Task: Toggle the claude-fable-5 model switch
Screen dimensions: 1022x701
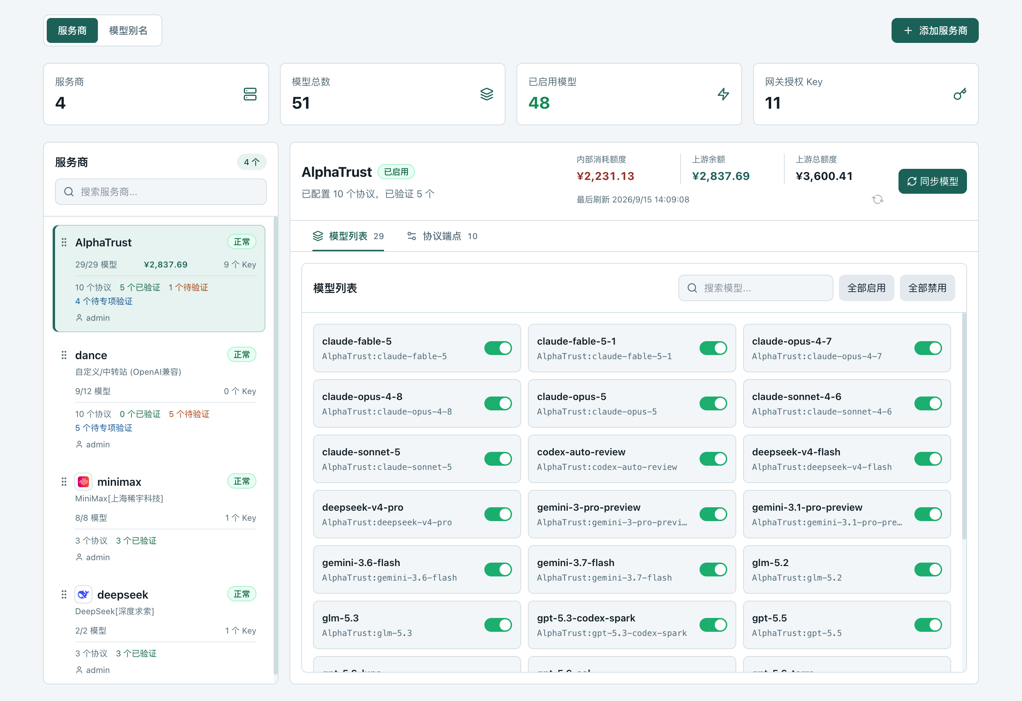Action: [498, 348]
